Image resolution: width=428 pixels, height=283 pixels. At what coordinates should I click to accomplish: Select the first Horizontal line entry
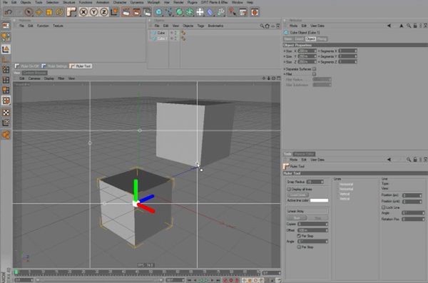click(x=346, y=184)
